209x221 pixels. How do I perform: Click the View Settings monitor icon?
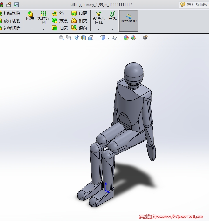[x=145, y=38]
